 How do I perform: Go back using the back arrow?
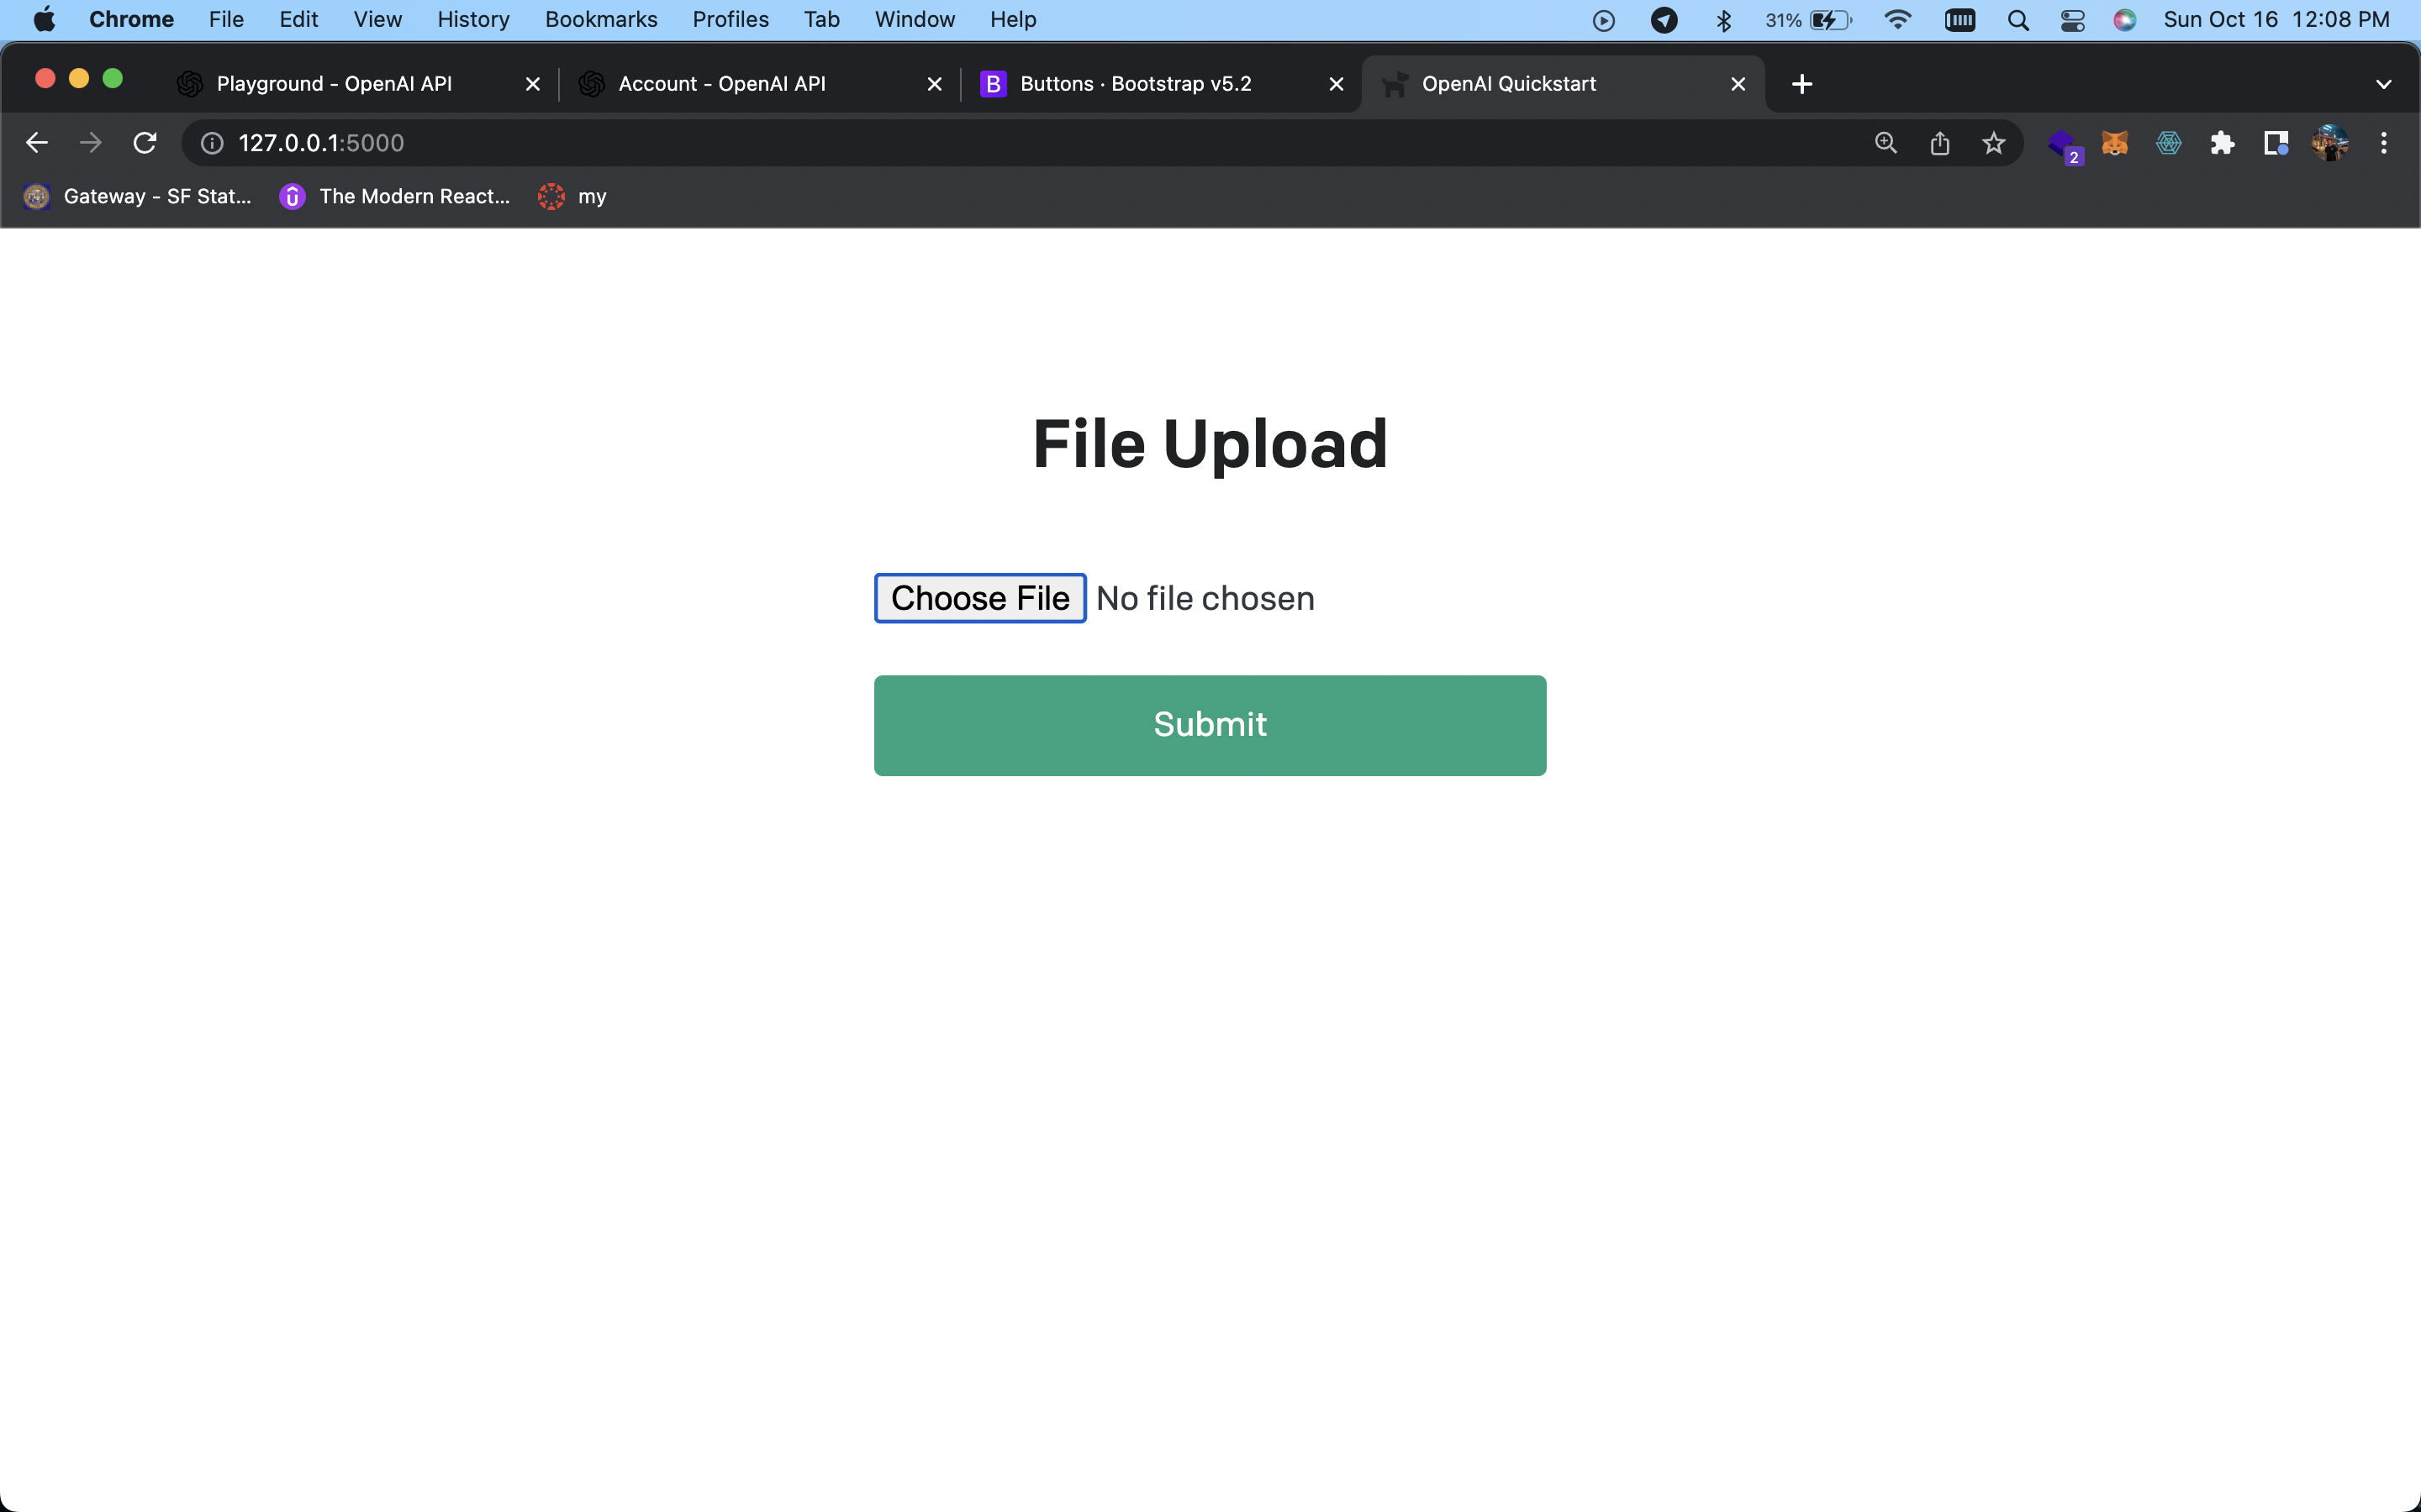(x=37, y=143)
